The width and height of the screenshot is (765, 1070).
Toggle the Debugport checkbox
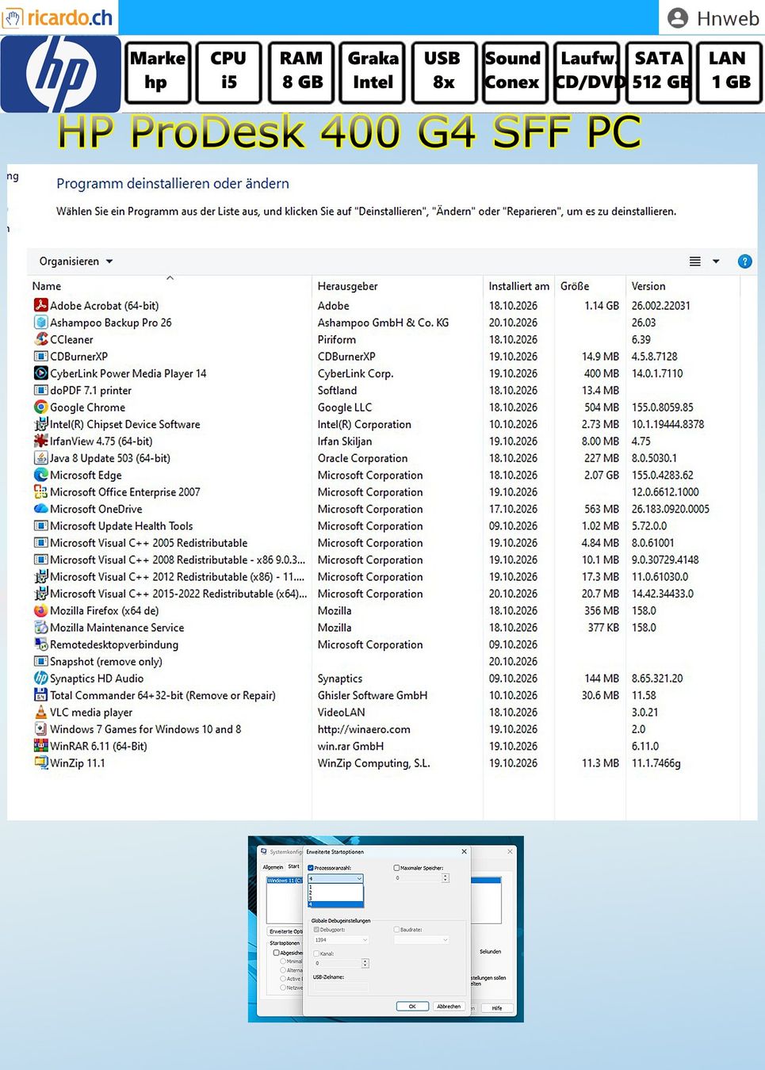pyautogui.click(x=316, y=930)
